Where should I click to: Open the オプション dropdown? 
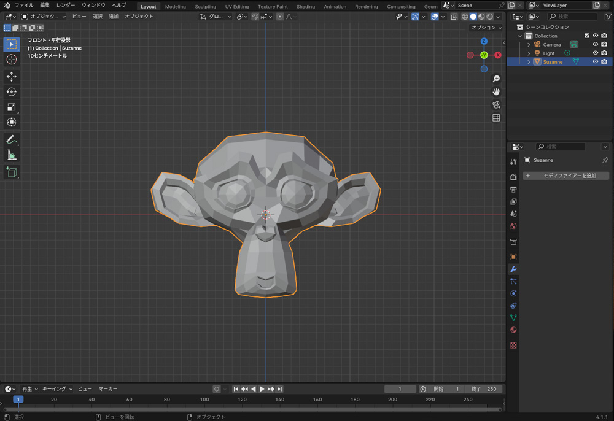coord(486,28)
